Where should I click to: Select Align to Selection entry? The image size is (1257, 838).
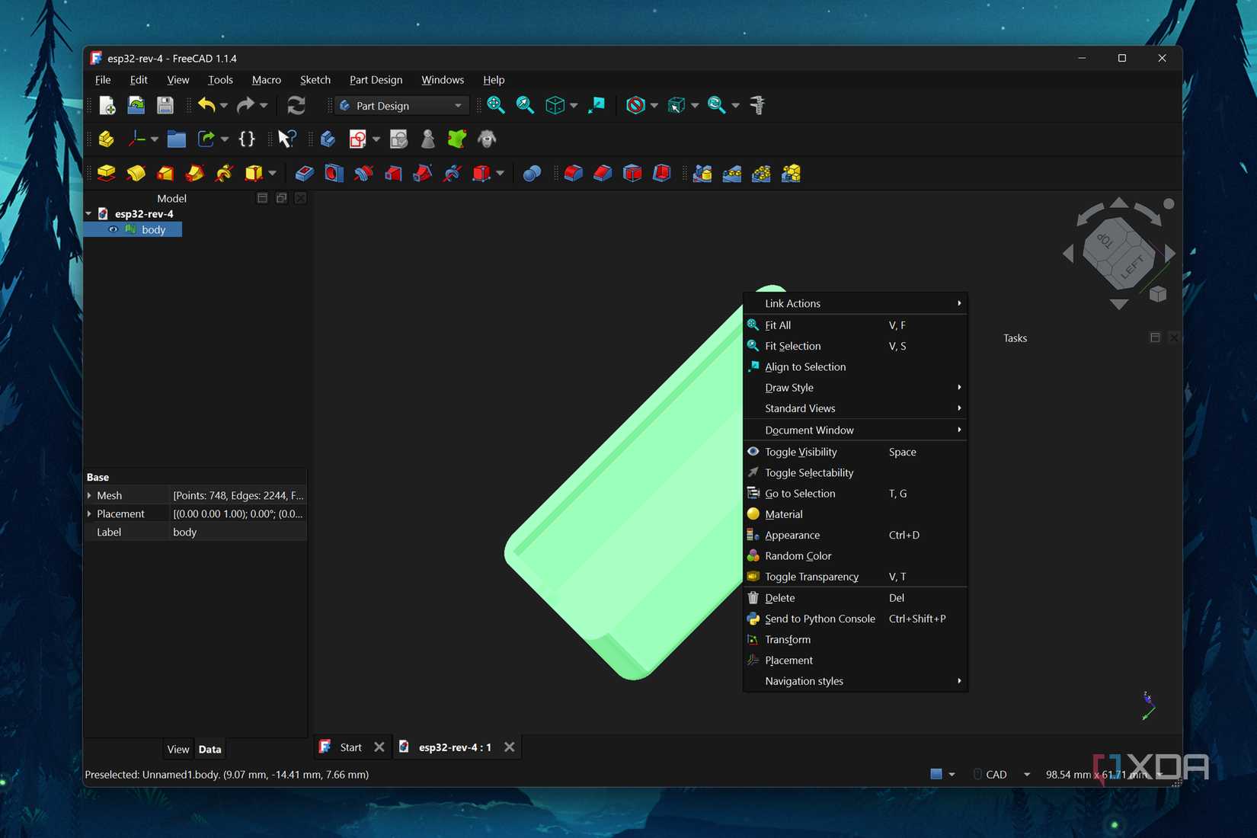(856, 366)
